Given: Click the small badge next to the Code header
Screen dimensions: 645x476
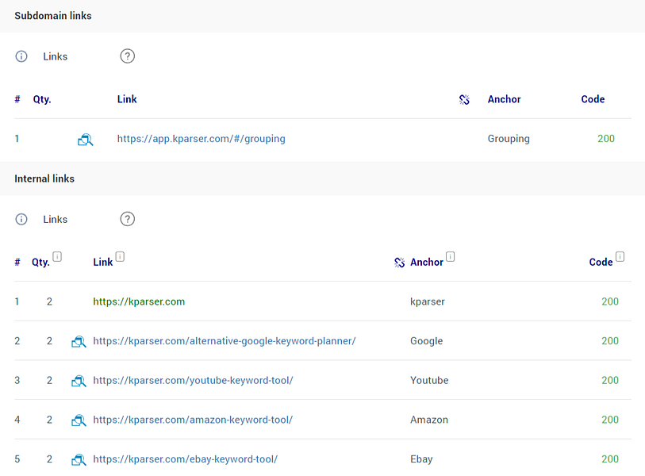Looking at the screenshot, I should tap(620, 256).
